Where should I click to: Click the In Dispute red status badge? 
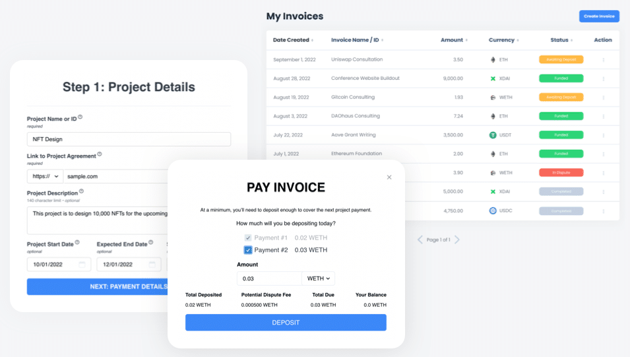coord(561,173)
